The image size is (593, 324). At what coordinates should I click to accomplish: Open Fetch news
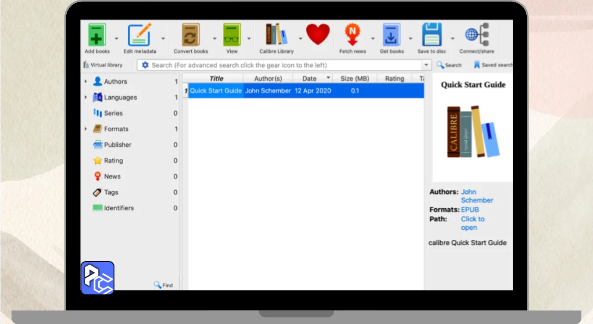click(x=352, y=35)
